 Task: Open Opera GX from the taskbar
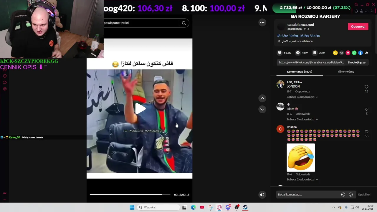click(x=219, y=207)
